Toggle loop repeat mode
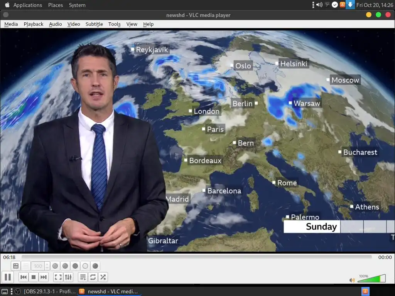 (x=93, y=277)
